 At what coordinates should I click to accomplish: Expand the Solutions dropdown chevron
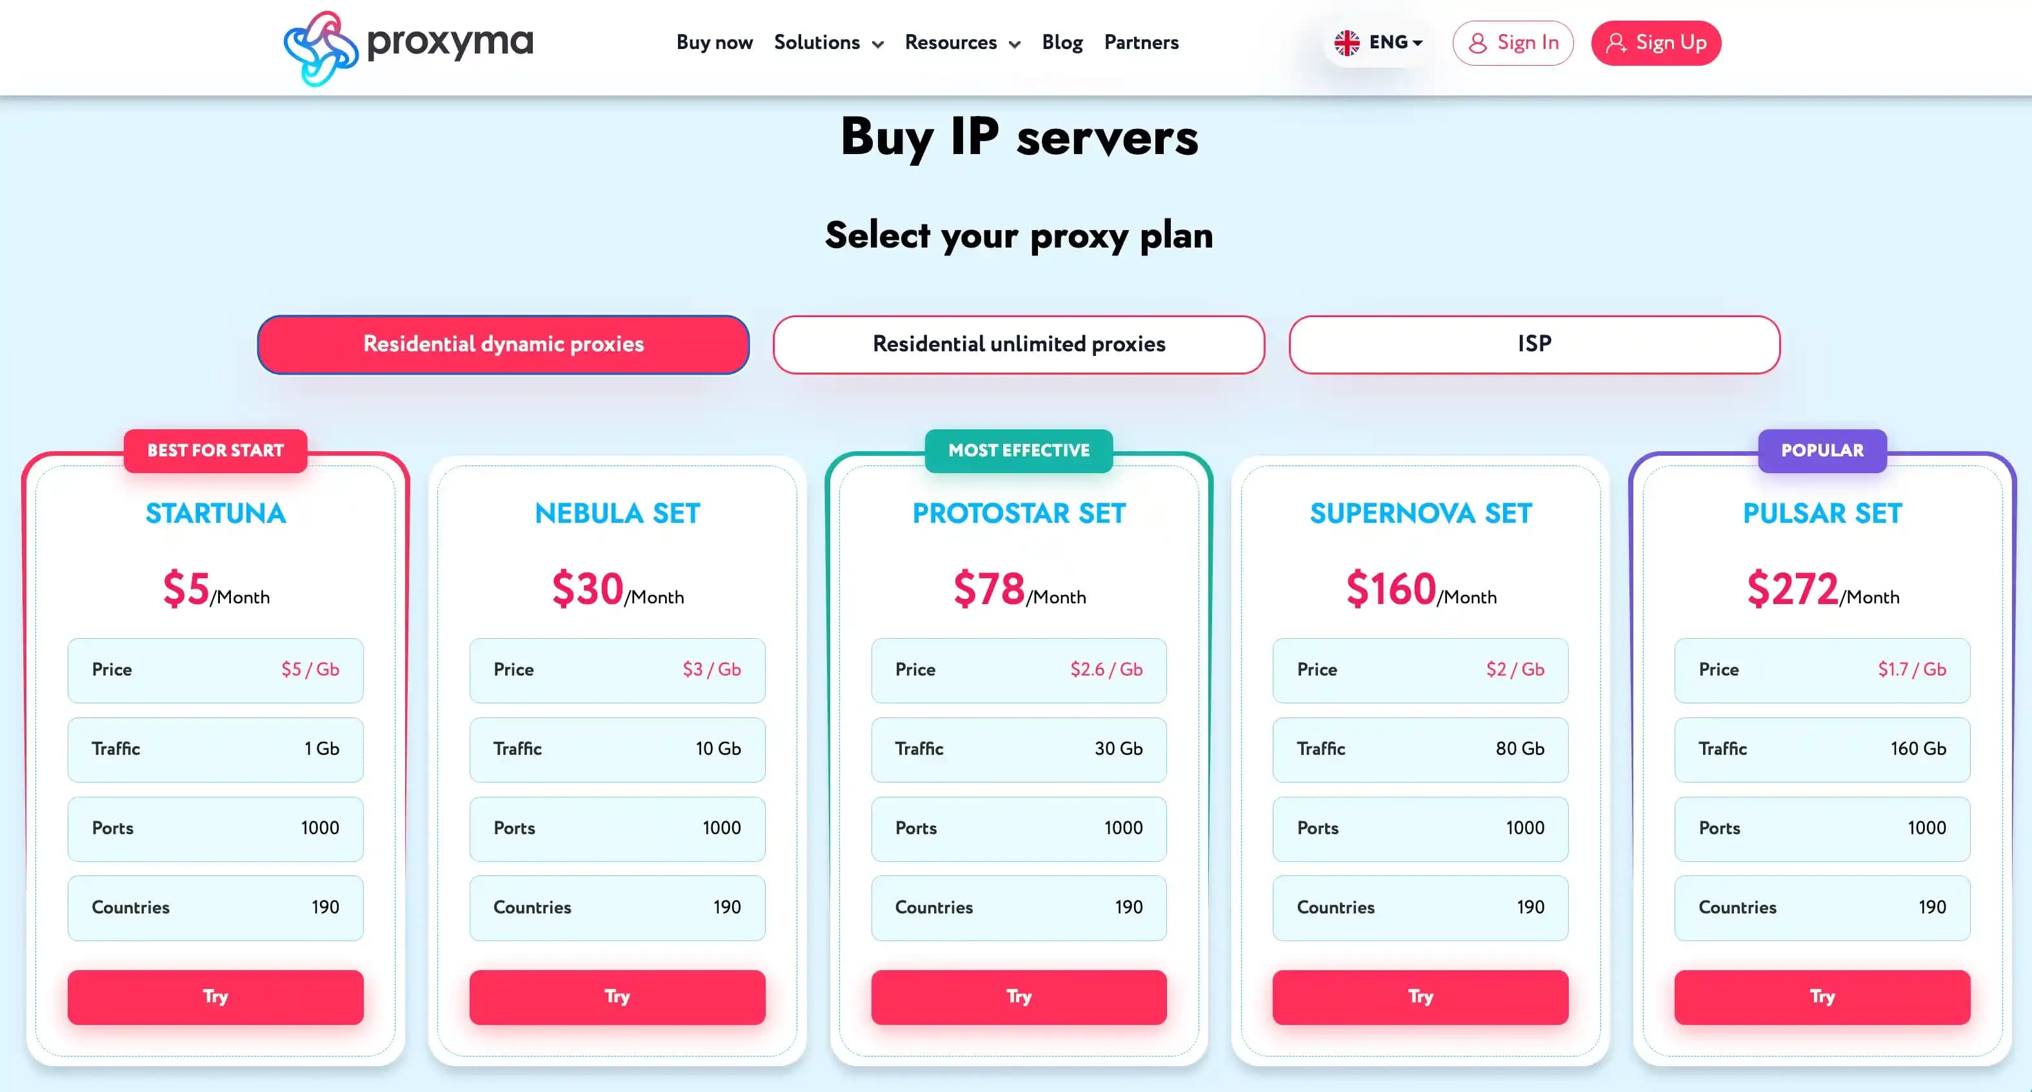(x=878, y=44)
